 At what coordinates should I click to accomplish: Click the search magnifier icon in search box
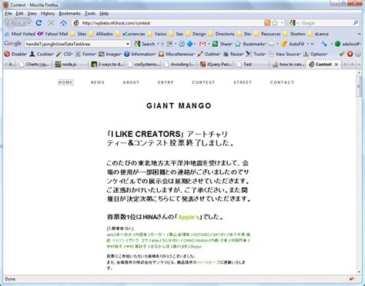356,23
